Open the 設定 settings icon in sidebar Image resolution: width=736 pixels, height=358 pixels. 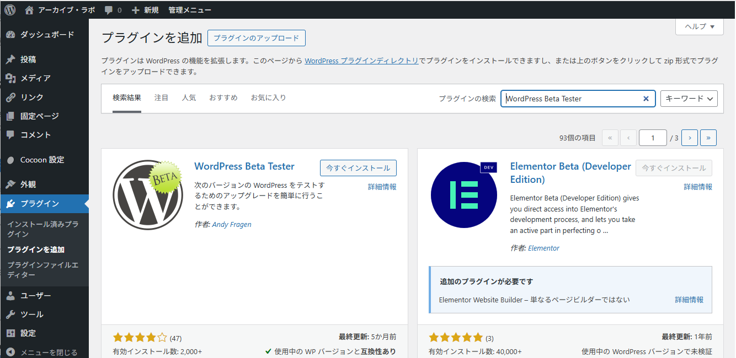[x=10, y=333]
